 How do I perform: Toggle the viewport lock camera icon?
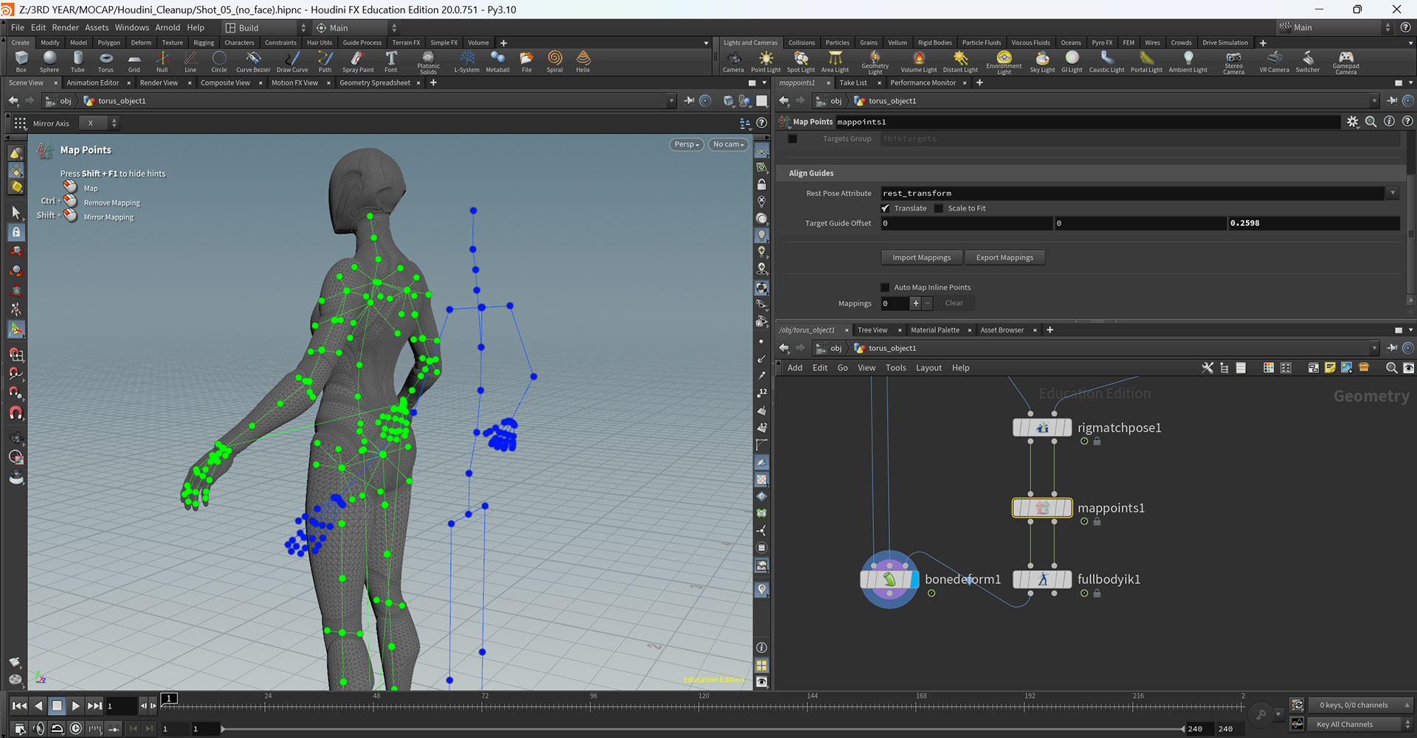coord(762,184)
